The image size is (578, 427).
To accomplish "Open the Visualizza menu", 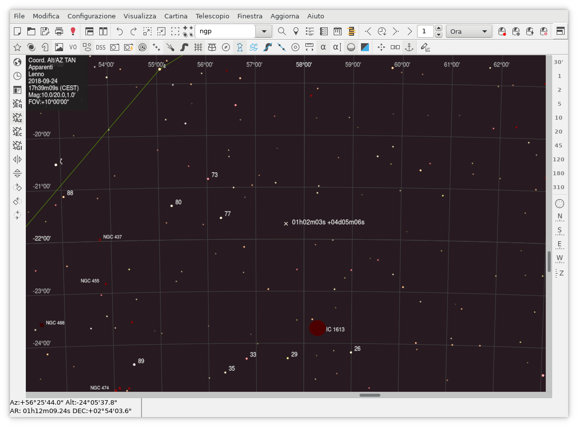I will point(140,16).
